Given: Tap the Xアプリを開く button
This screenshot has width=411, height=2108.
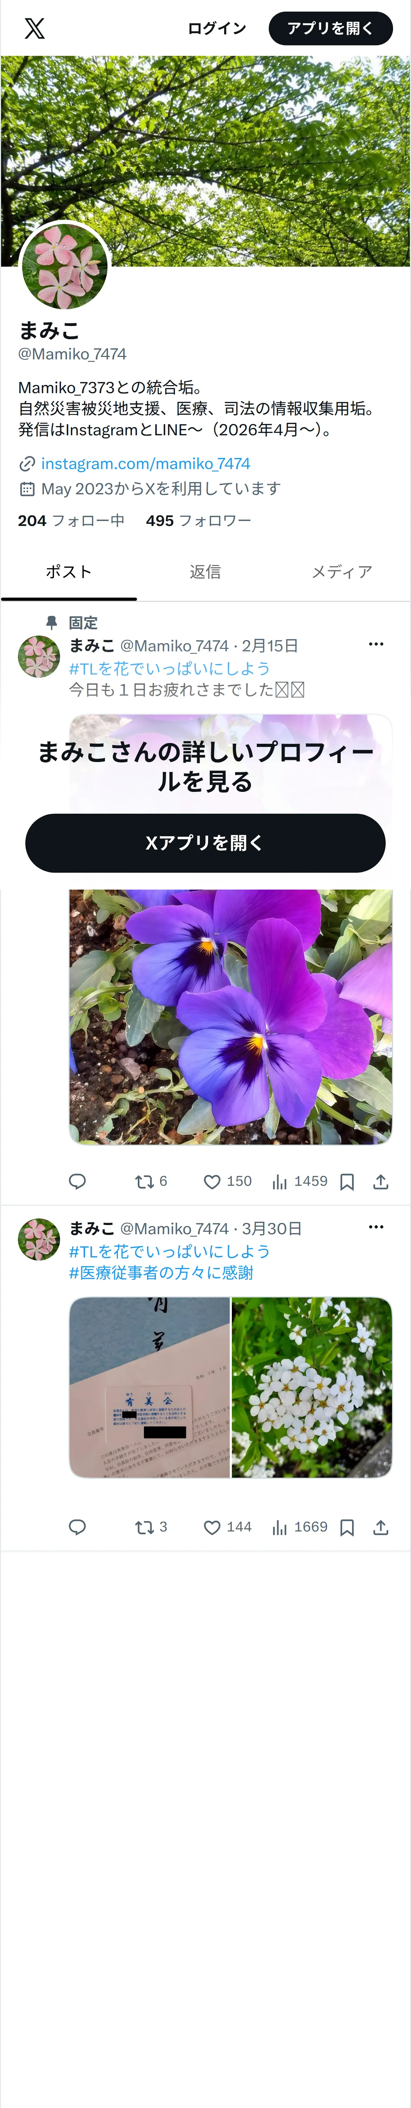Looking at the screenshot, I should point(205,843).
